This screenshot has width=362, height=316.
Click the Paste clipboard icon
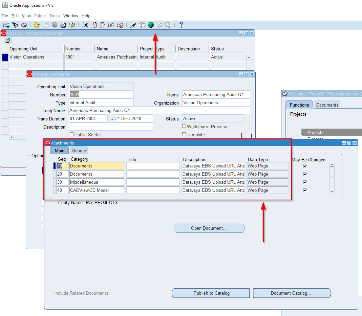[103, 25]
